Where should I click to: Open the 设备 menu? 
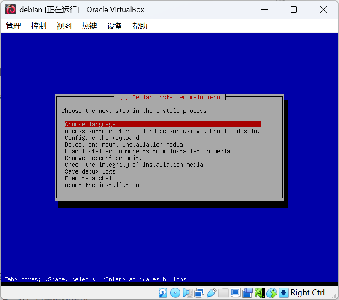click(x=115, y=26)
